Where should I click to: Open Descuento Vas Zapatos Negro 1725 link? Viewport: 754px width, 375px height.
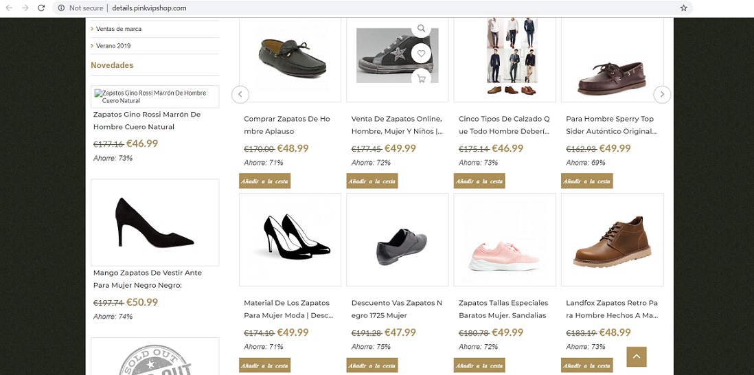397,309
